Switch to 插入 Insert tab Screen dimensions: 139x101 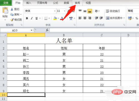29,3
